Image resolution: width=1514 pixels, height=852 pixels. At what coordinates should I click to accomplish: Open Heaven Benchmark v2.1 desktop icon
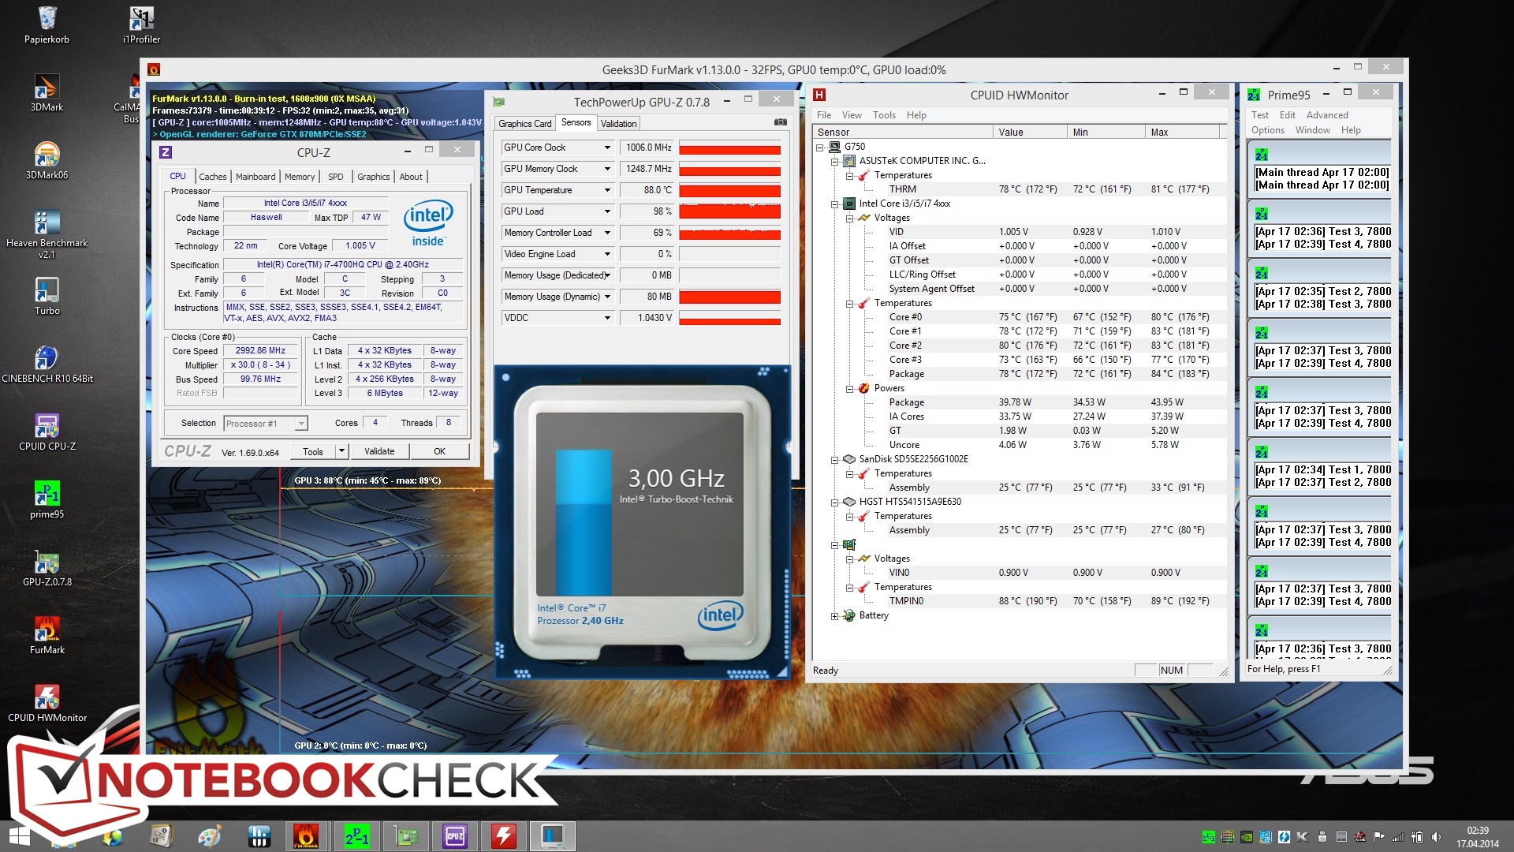tap(47, 222)
